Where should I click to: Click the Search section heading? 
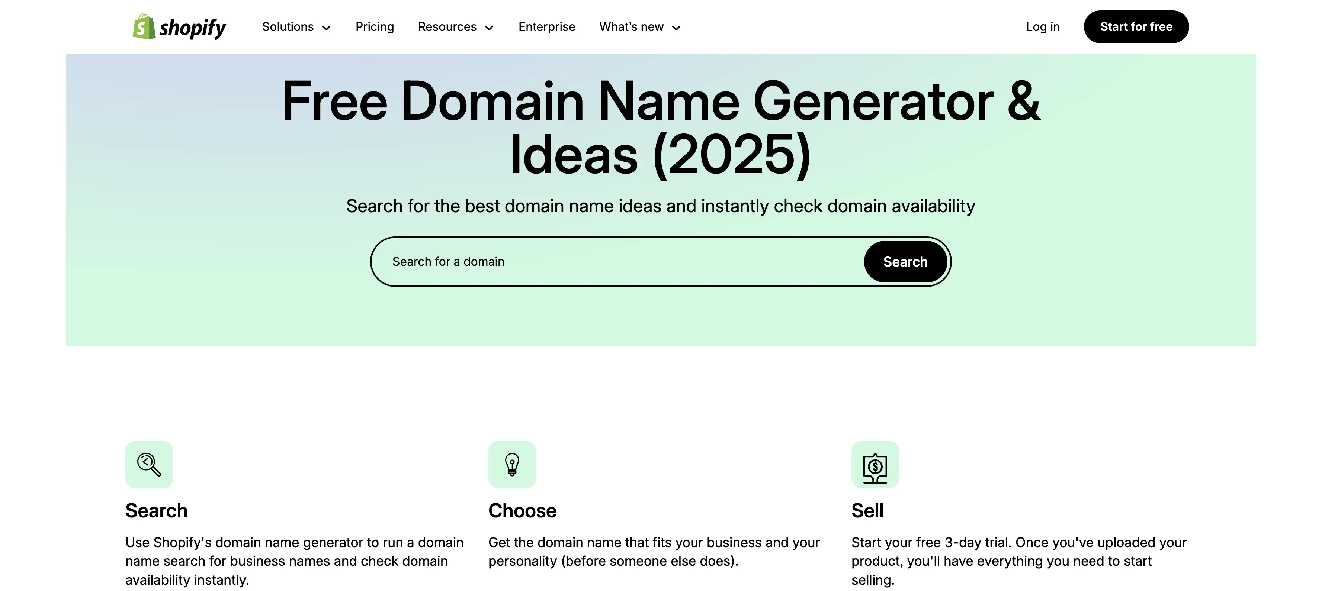(157, 510)
